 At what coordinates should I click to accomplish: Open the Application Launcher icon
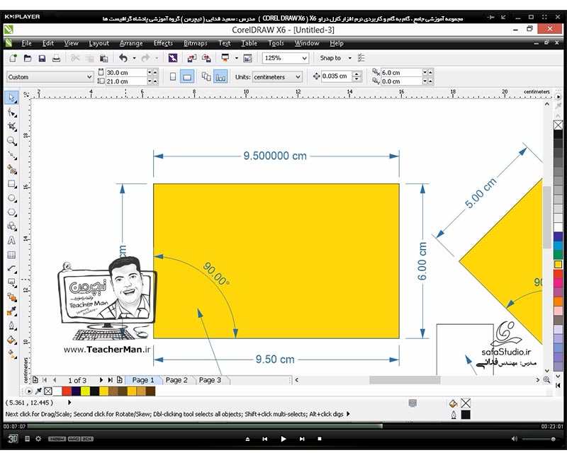(225, 58)
